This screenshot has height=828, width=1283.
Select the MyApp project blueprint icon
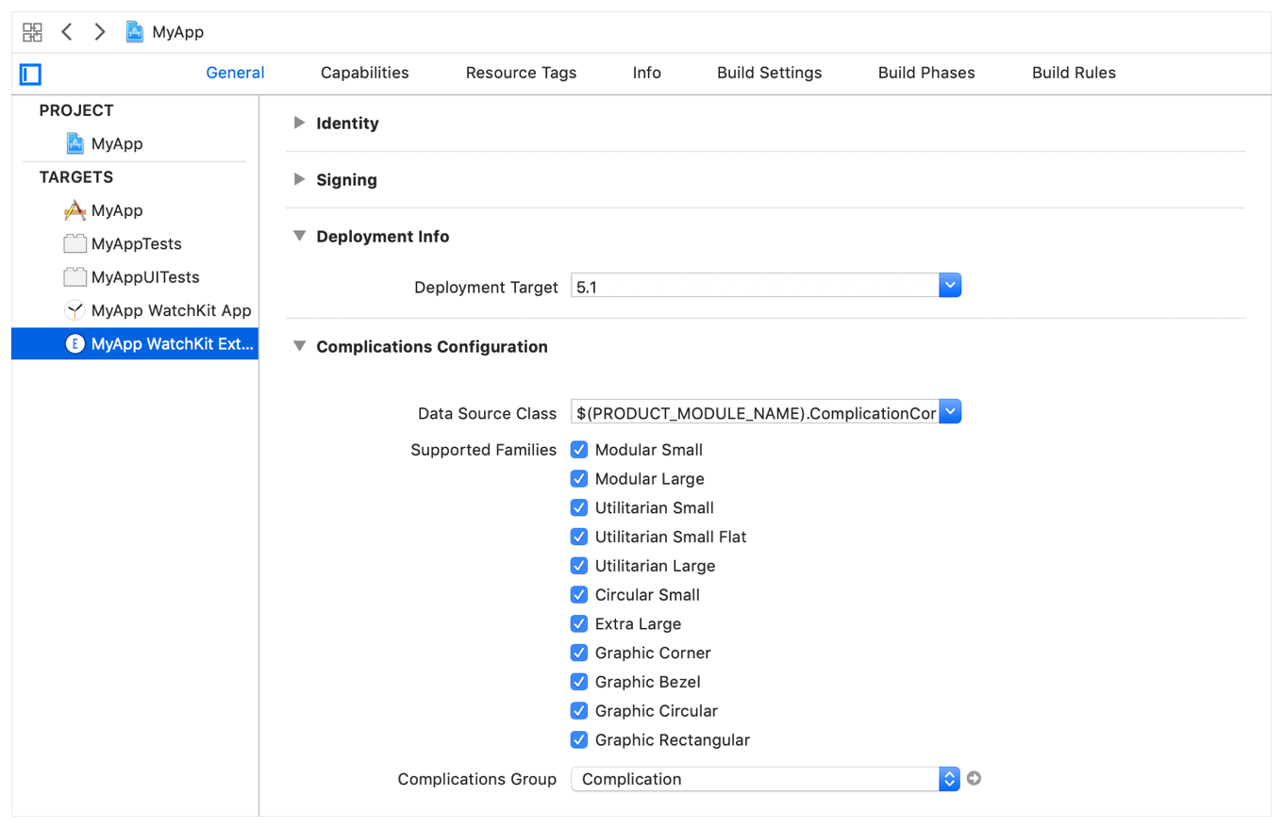click(75, 144)
